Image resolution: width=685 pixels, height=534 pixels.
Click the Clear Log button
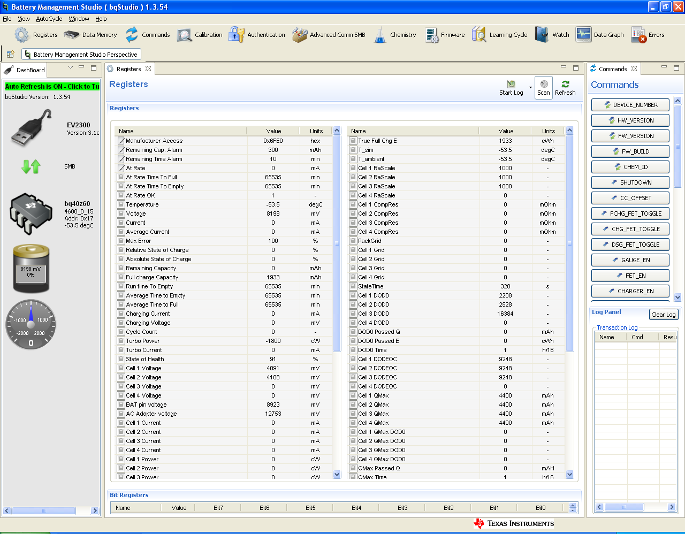(664, 315)
